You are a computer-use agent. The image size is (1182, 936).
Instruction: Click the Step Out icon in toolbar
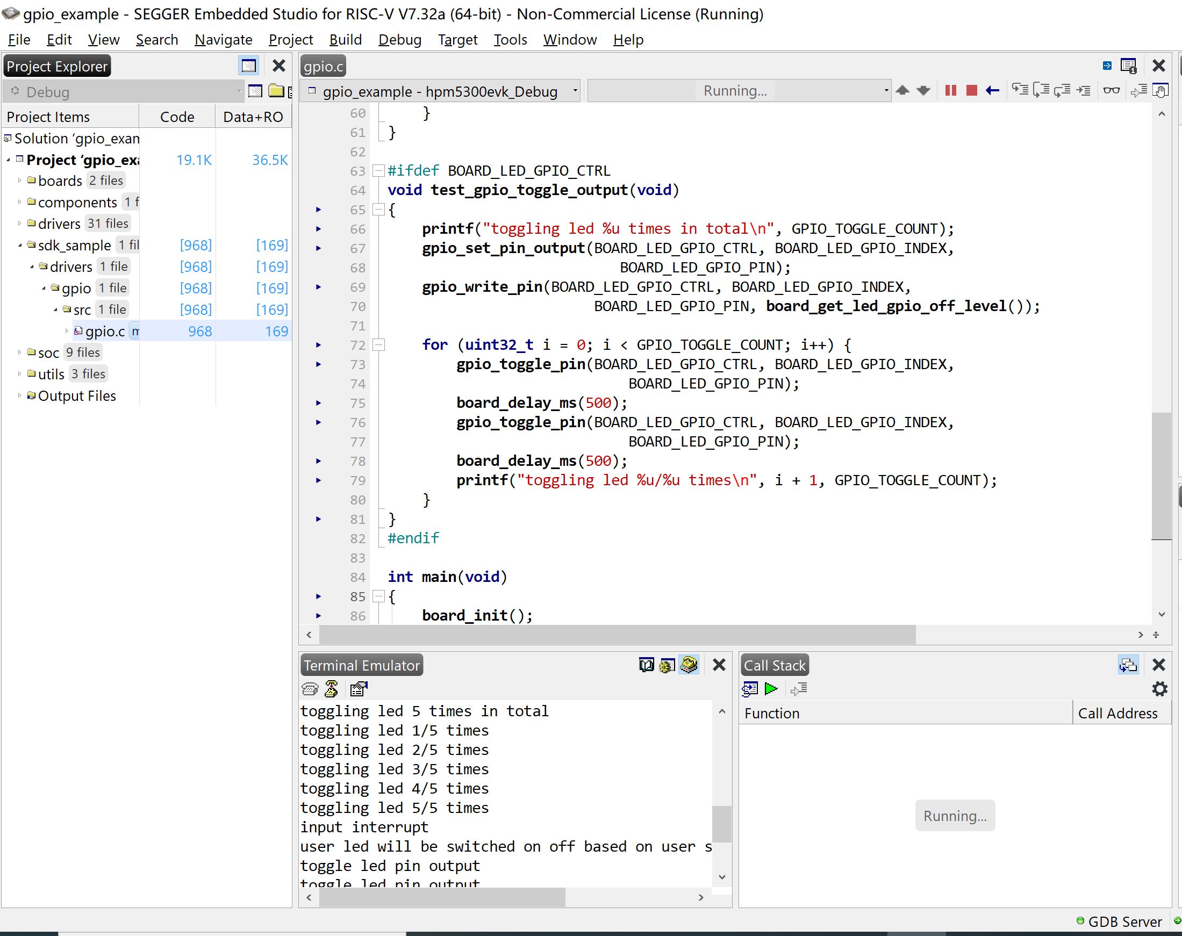1063,90
